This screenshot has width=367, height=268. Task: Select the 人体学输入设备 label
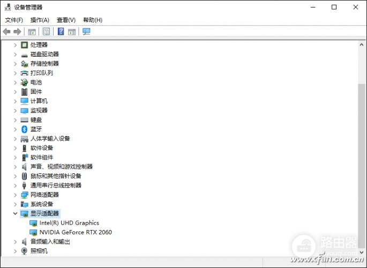coord(50,139)
